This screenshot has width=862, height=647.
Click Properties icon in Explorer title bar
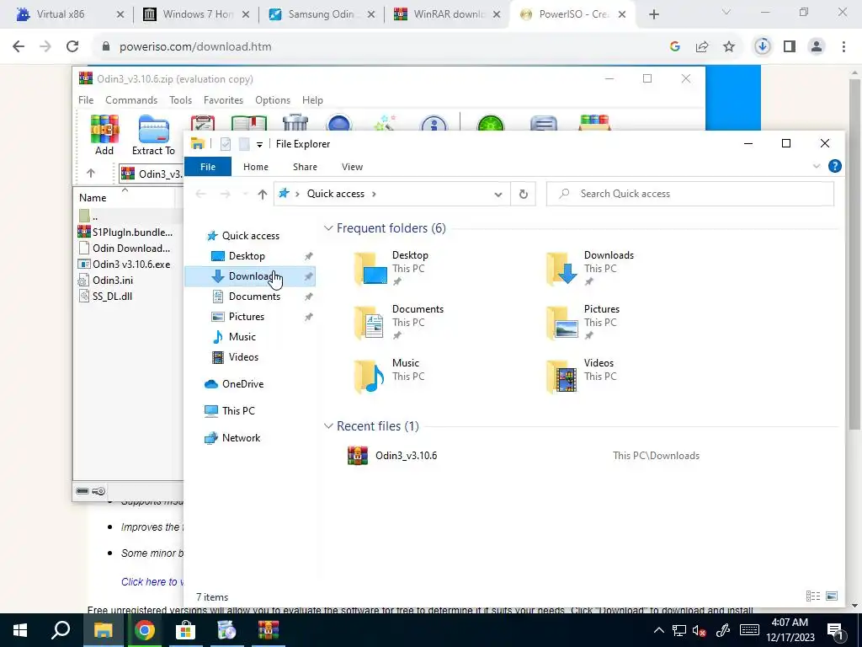point(226,144)
